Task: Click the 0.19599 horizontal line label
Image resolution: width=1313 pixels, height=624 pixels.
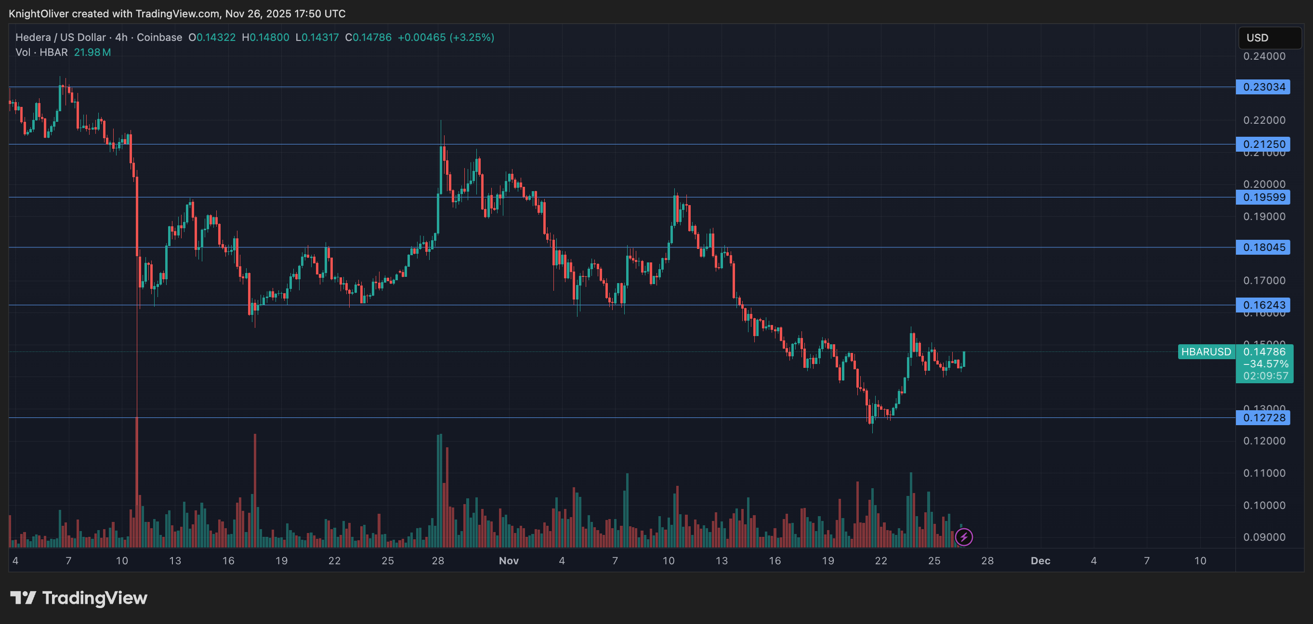Action: click(x=1263, y=197)
